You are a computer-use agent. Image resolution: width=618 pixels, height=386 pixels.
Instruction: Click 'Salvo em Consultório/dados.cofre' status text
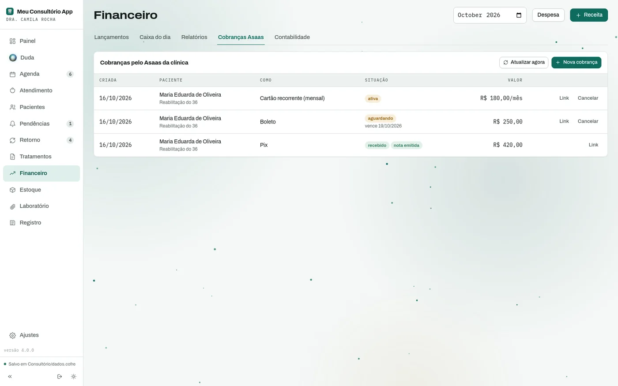(x=42, y=364)
